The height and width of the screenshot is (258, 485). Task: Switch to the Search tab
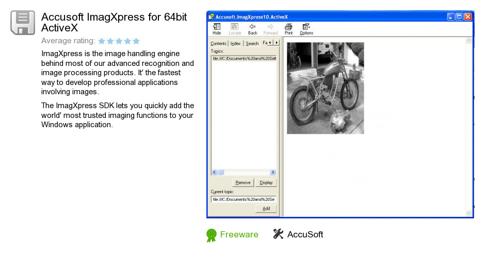(x=252, y=43)
